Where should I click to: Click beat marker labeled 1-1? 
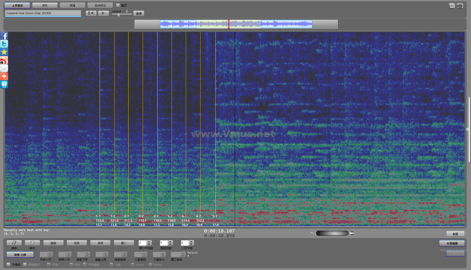pos(98,216)
